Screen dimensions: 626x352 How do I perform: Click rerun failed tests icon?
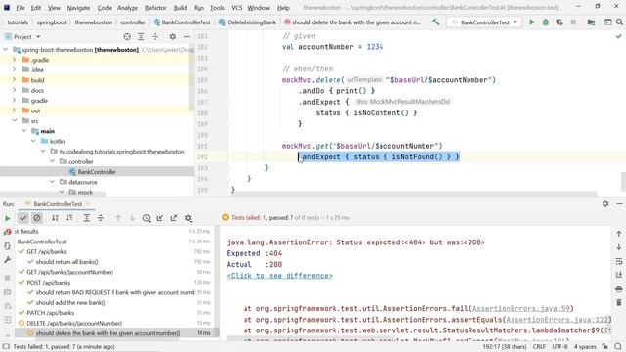[x=7, y=232]
